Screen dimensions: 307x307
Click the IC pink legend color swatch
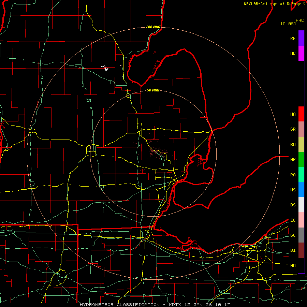[301, 220]
